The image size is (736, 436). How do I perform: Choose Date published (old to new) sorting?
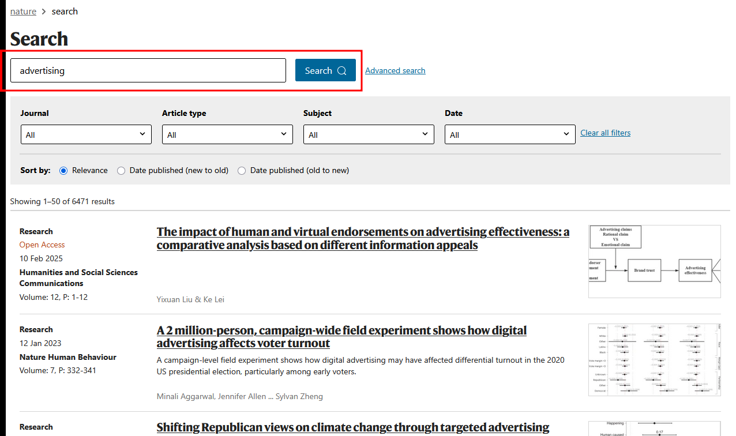tap(242, 171)
